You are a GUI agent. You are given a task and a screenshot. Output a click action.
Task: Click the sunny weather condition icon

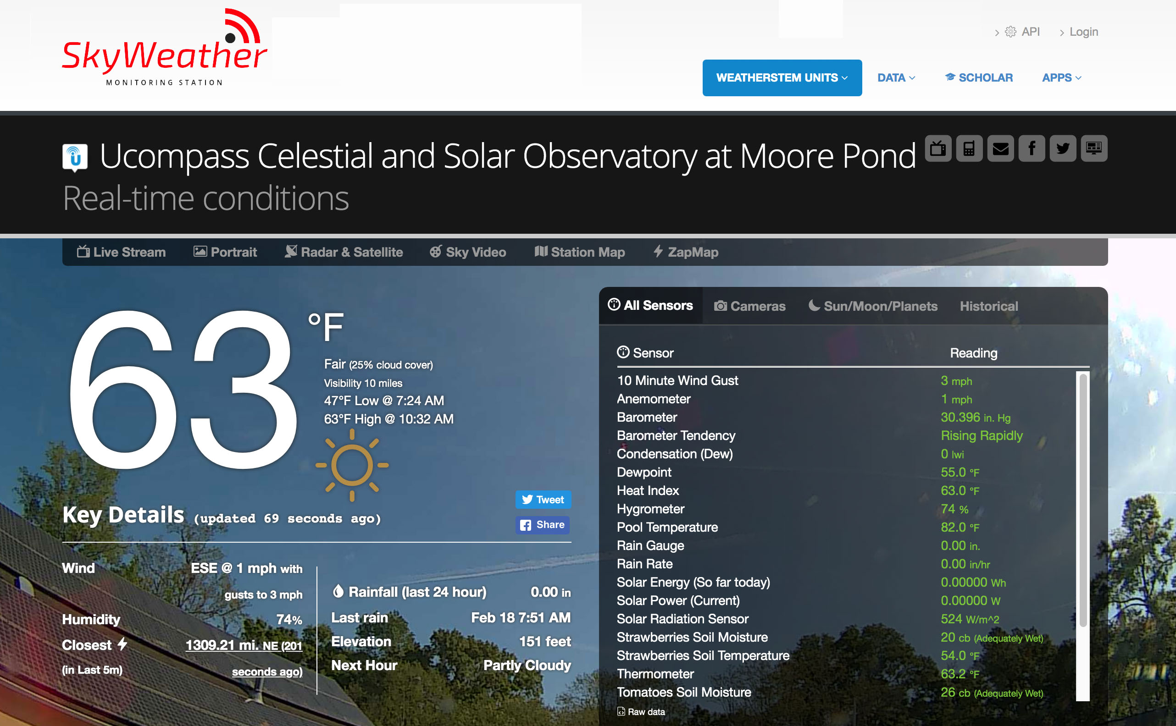pyautogui.click(x=352, y=465)
